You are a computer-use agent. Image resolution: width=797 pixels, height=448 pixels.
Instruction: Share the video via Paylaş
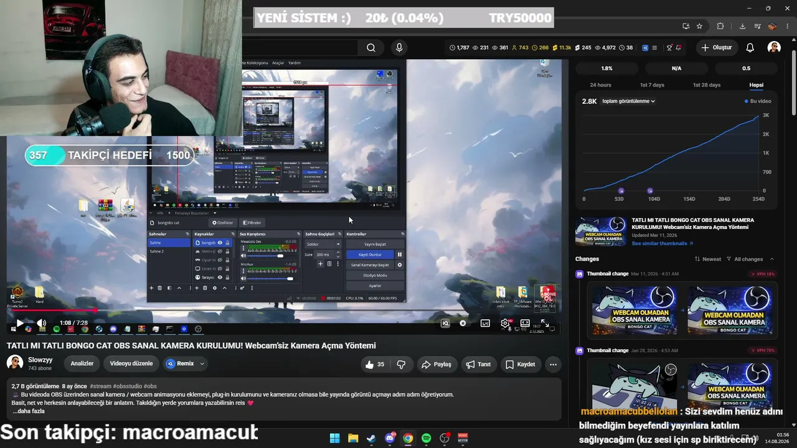tap(436, 365)
